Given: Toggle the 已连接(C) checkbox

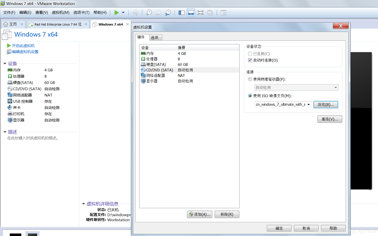Looking at the screenshot, I should (x=250, y=54).
